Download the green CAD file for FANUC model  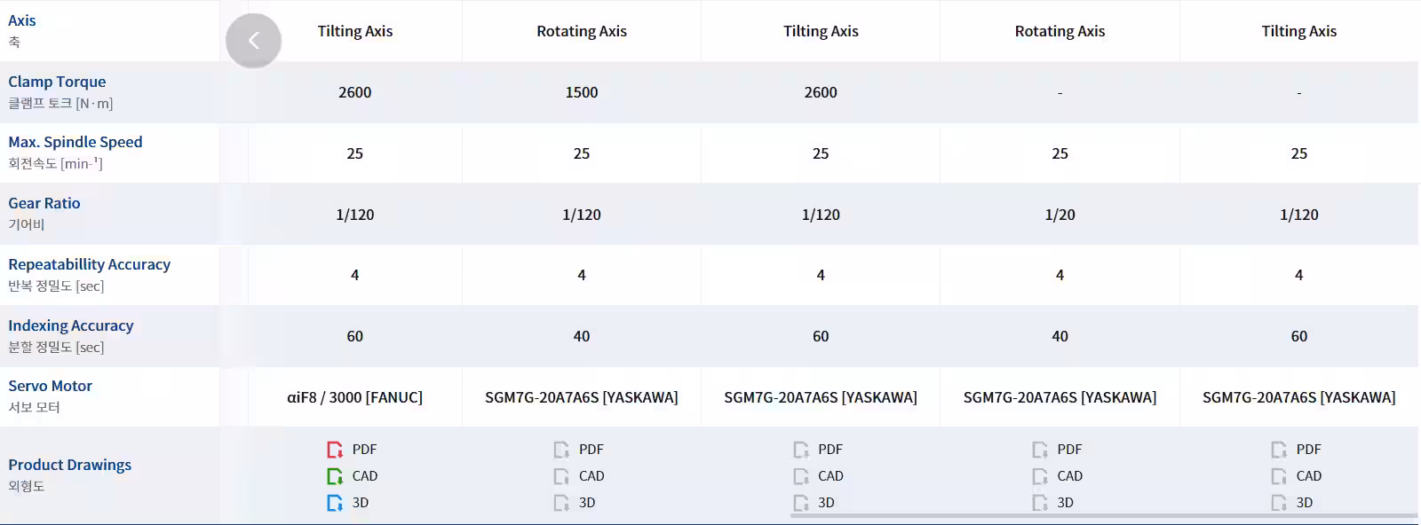click(353, 476)
